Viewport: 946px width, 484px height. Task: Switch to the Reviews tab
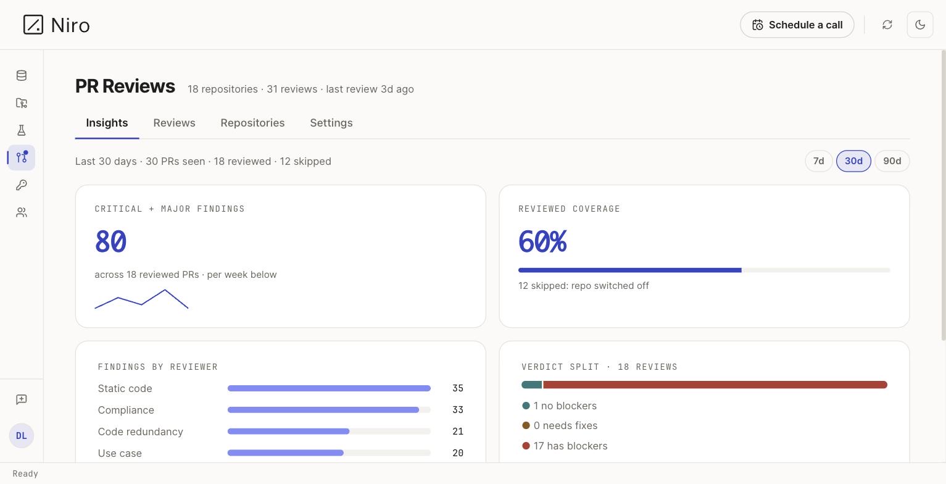174,123
